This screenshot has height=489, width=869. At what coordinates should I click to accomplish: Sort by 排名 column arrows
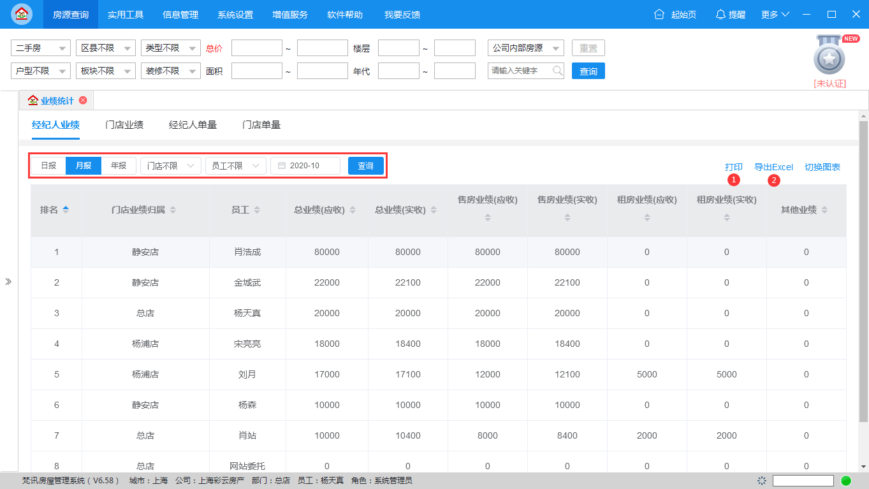tap(66, 210)
